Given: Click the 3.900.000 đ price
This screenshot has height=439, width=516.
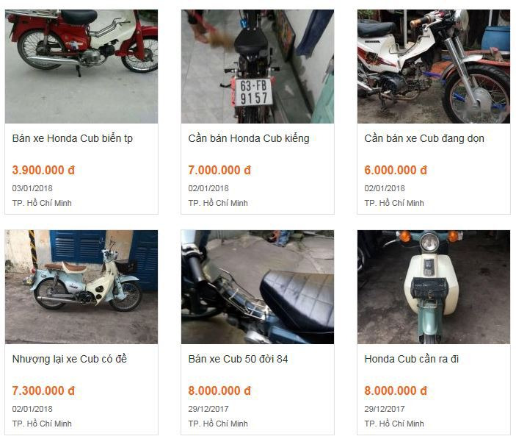Looking at the screenshot, I should [43, 170].
